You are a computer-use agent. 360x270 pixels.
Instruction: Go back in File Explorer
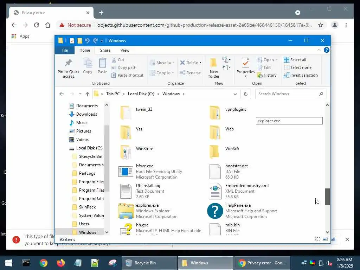click(x=62, y=94)
